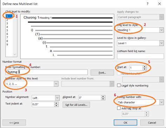This screenshot has height=128, width=166.
Task: Click the help question mark icon
Action: 147,4
